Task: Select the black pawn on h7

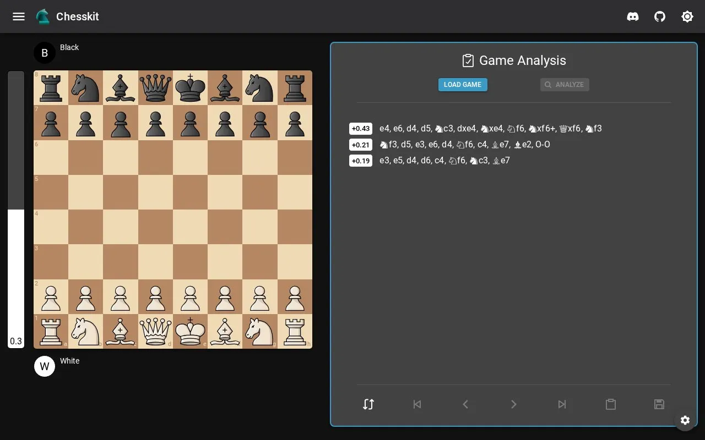Action: (x=295, y=123)
